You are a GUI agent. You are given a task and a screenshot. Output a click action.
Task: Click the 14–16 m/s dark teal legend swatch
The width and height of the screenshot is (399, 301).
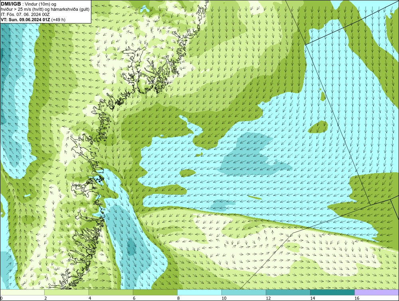coord(332,292)
